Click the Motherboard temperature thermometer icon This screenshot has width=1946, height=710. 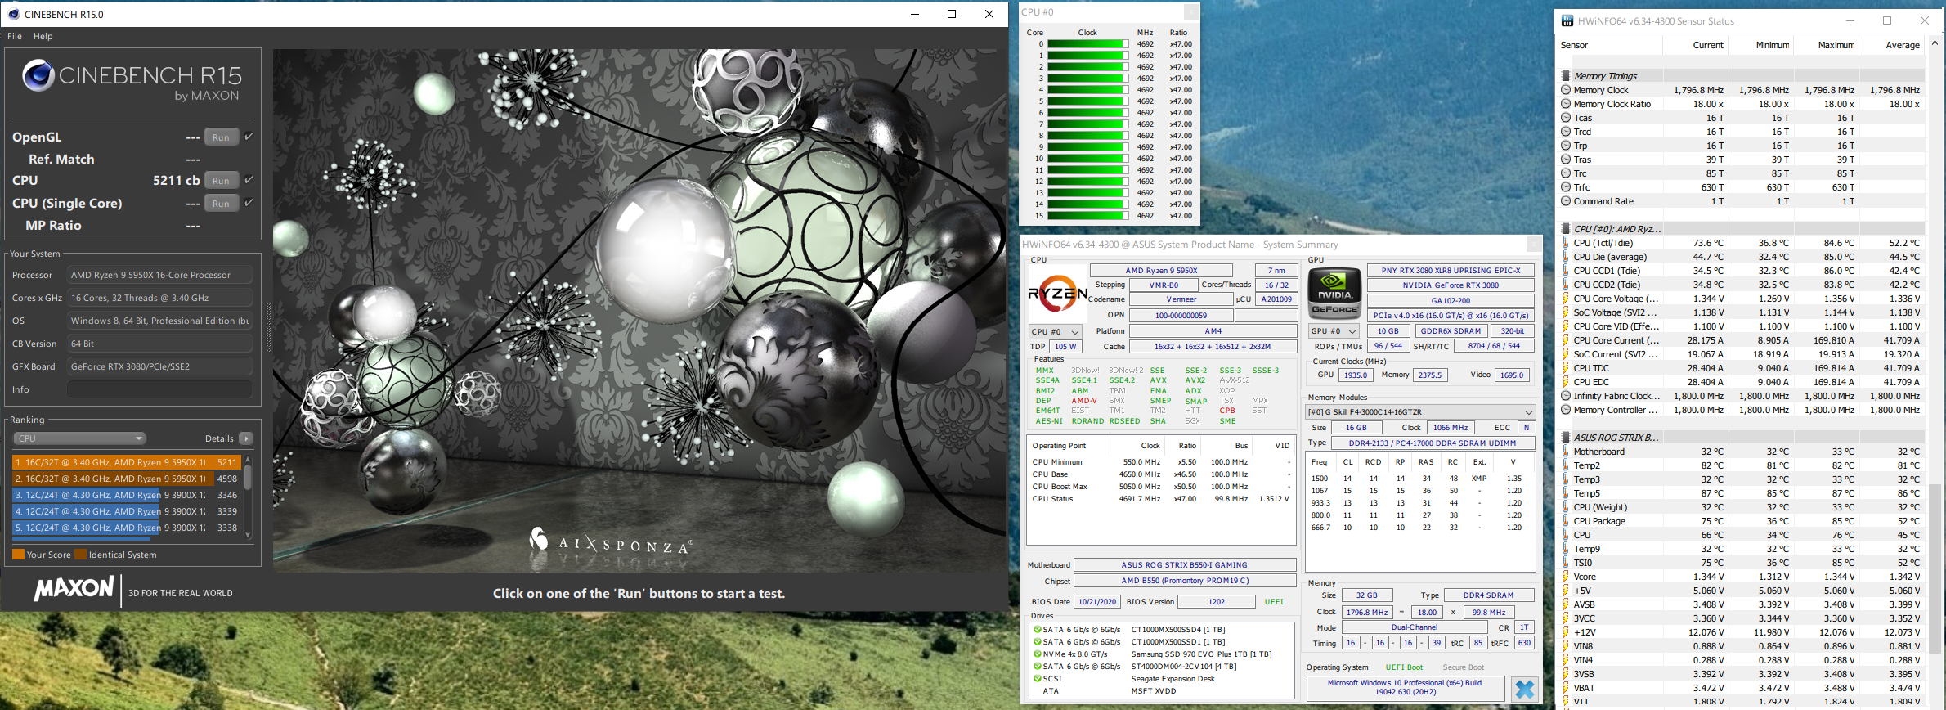click(1566, 452)
